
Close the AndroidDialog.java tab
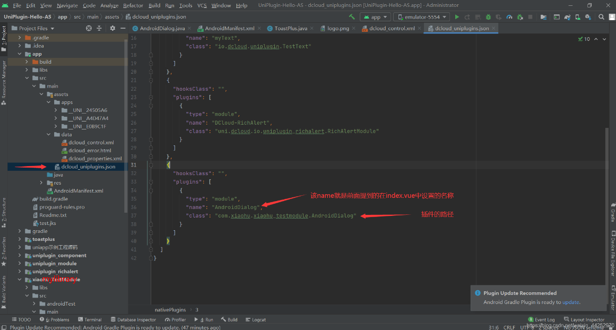[x=189, y=28]
